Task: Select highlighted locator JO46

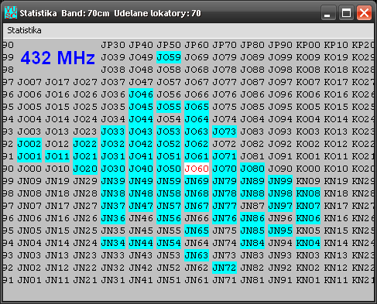Action: pyautogui.click(x=141, y=94)
